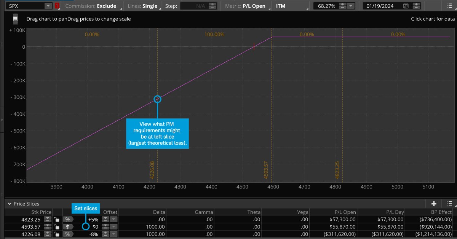457x239 pixels.
Task: Click the stepper icon next to 68.27%
Action: (x=342, y=6)
